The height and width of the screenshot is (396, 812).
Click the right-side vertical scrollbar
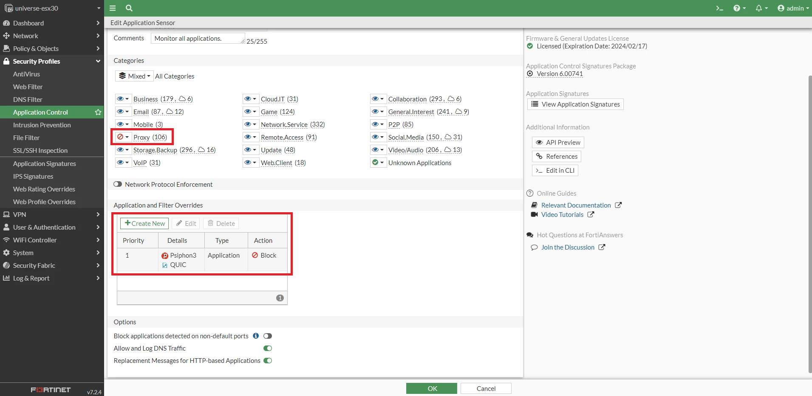(810, 224)
